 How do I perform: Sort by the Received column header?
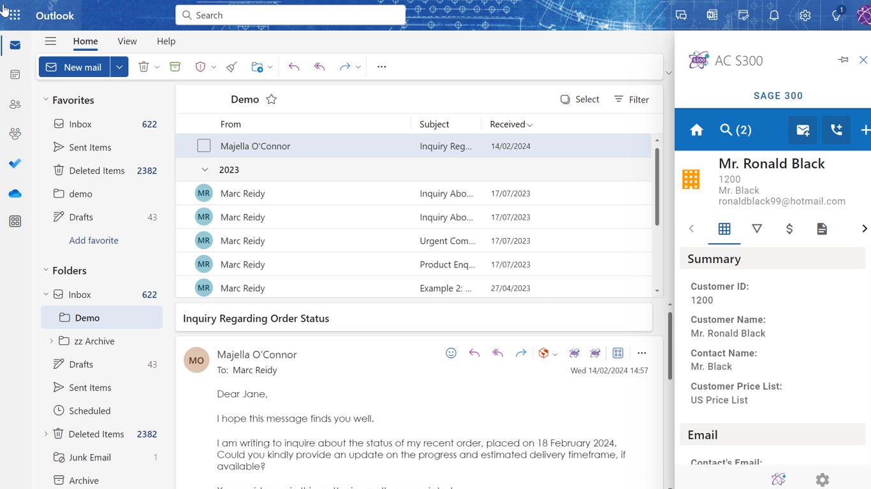click(x=511, y=124)
